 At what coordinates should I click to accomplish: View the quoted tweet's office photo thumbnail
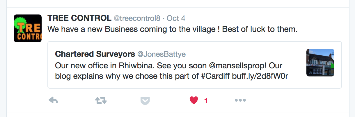(320, 63)
